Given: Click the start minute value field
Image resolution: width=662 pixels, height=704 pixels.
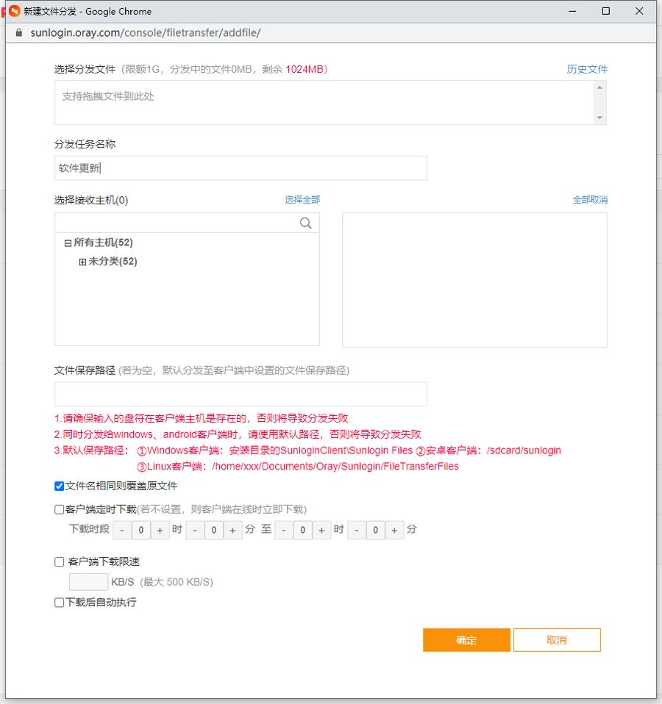Looking at the screenshot, I should click(214, 531).
